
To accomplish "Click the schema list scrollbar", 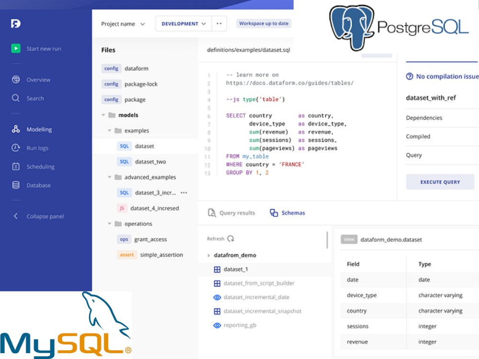I will (327, 240).
